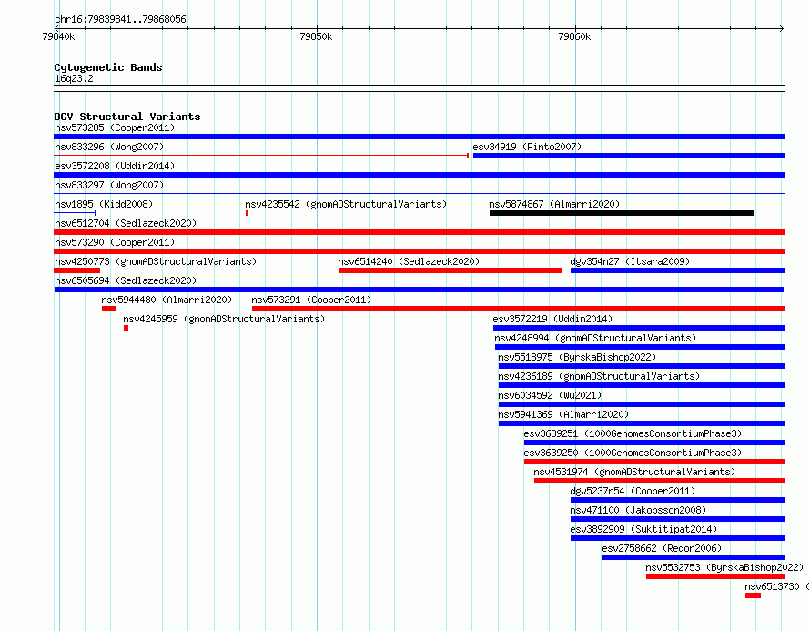This screenshot has height=631, width=810.
Task: Click nsv6505694 (Sedlazeck2020) label
Action: point(126,280)
